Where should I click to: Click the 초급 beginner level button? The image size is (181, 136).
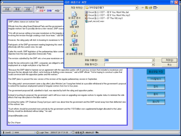(7, 9)
